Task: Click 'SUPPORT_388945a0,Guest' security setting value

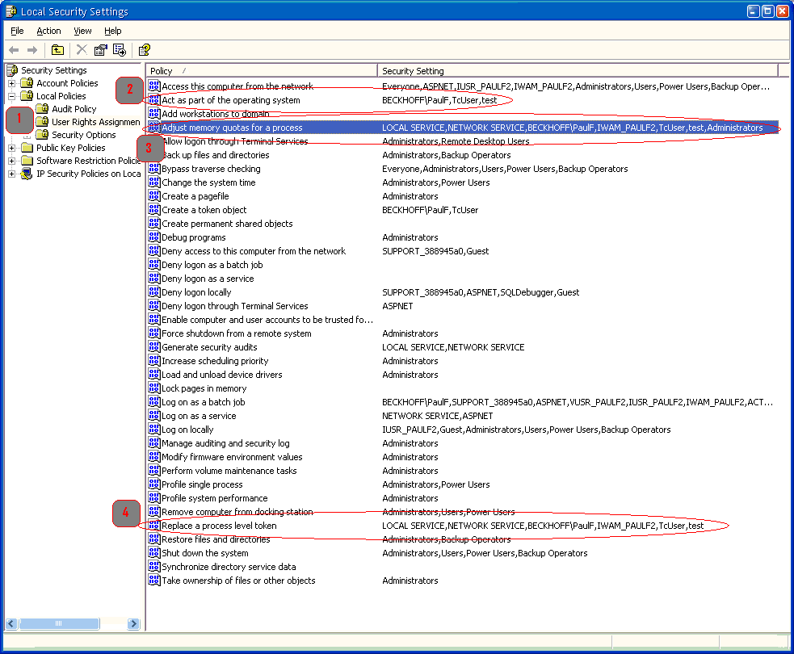Action: 435,251
